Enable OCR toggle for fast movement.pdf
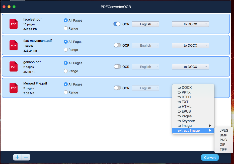 pyautogui.click(x=117, y=45)
